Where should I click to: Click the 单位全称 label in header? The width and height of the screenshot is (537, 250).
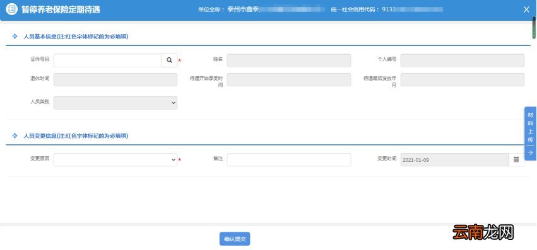211,9
